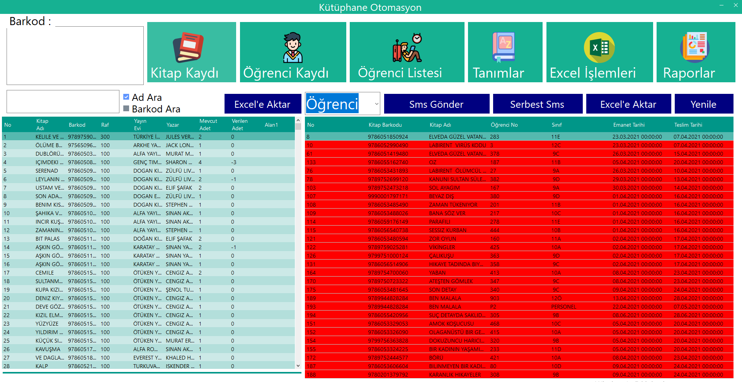Viewport: 742px width, 382px height.
Task: Click the Serbest Sms button
Action: 538,104
